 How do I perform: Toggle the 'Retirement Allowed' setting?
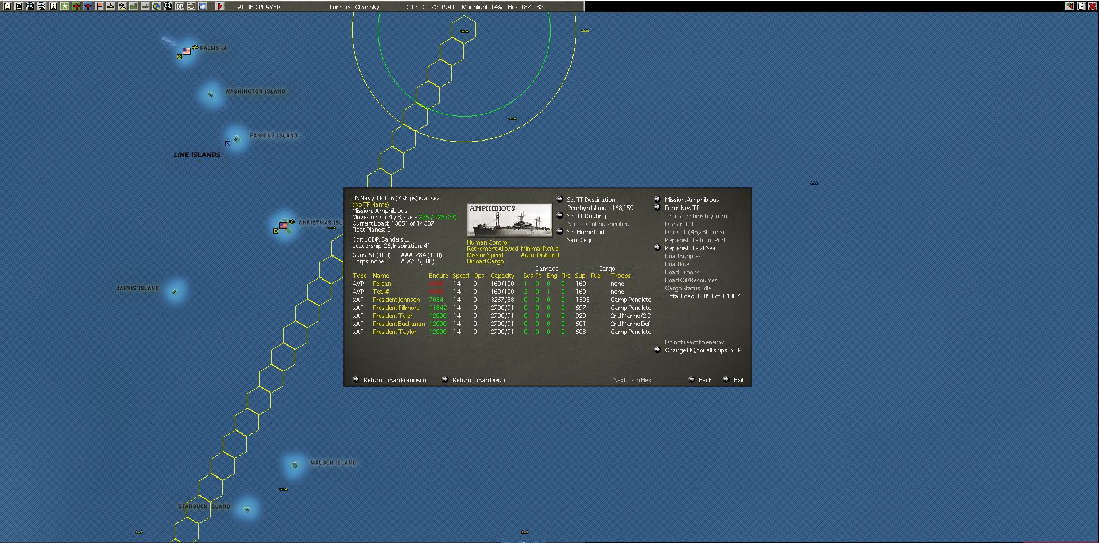tap(492, 249)
